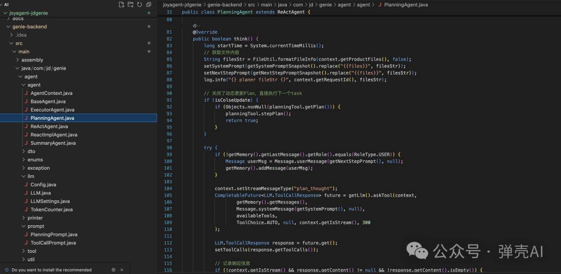Screen dimensions: 561x274
Task: Click the Java icon beside BaseAgent.java
Action: coord(26,102)
